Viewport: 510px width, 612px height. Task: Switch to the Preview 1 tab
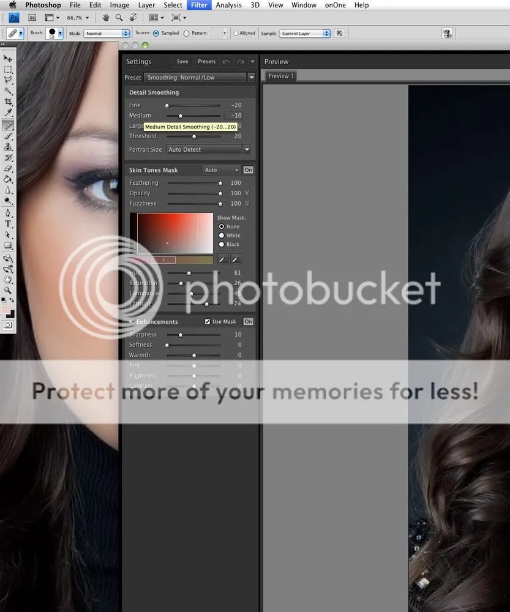pyautogui.click(x=281, y=76)
